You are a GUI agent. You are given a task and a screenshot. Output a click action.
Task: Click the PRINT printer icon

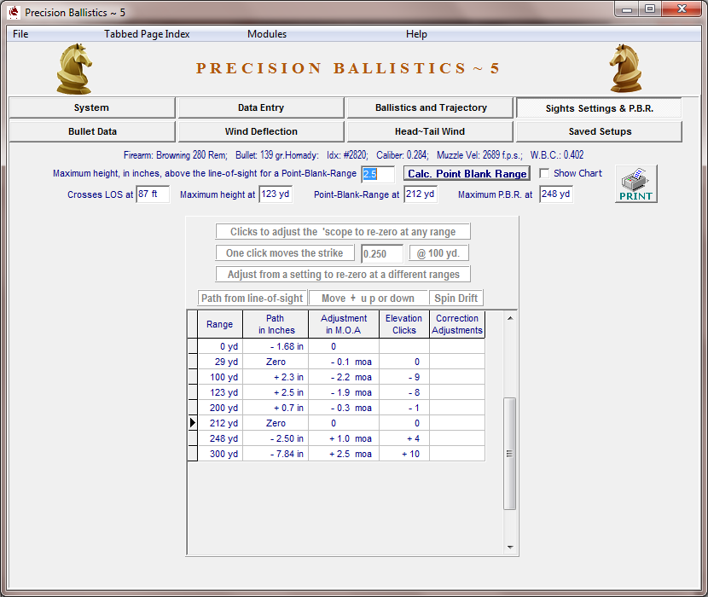(x=635, y=184)
